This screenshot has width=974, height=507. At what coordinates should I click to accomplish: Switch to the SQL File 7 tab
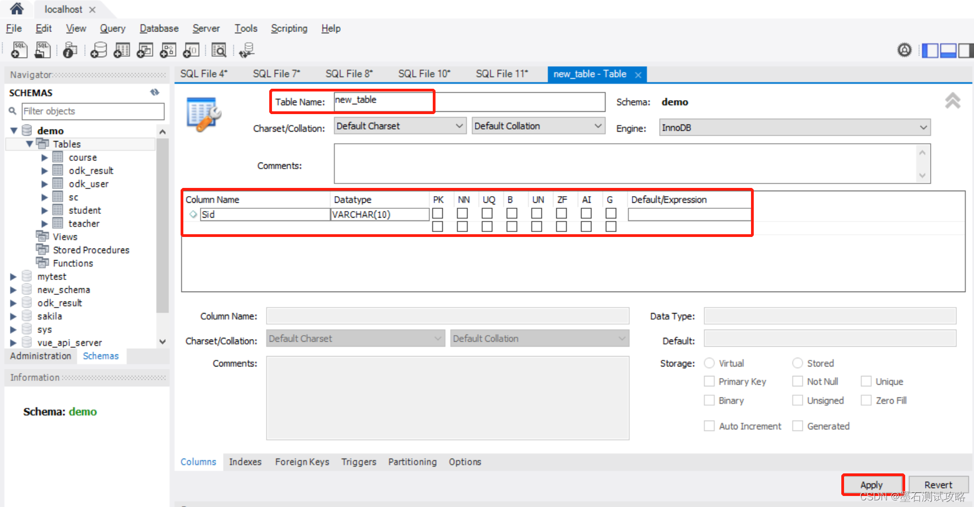[276, 74]
